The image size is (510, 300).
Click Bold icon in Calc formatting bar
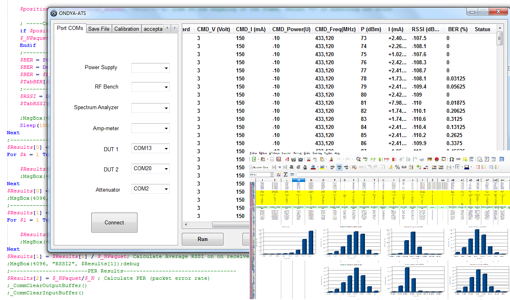tap(291, 167)
